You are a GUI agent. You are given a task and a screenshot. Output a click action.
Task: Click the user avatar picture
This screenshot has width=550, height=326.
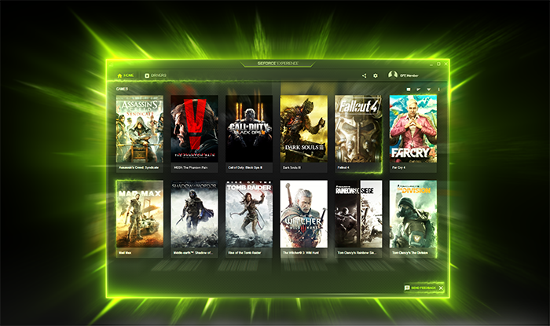[393, 75]
